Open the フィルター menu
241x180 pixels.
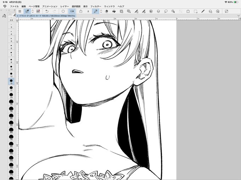(x=96, y=6)
